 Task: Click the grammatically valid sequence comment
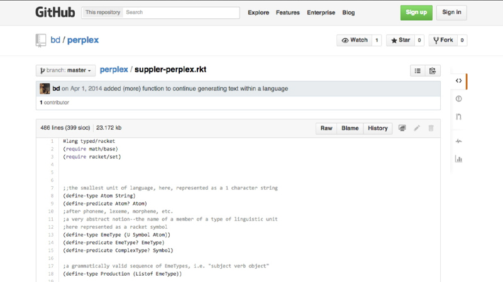click(x=166, y=266)
